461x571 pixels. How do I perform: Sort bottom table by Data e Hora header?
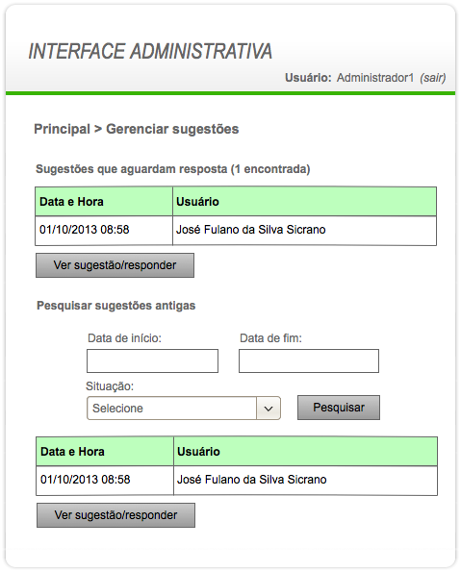pyautogui.click(x=105, y=452)
